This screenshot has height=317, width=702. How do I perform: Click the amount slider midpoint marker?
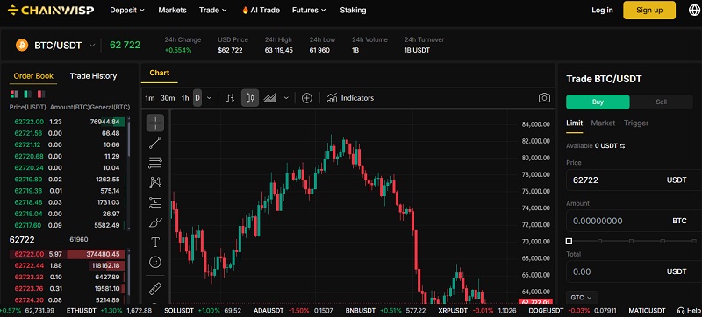point(631,241)
